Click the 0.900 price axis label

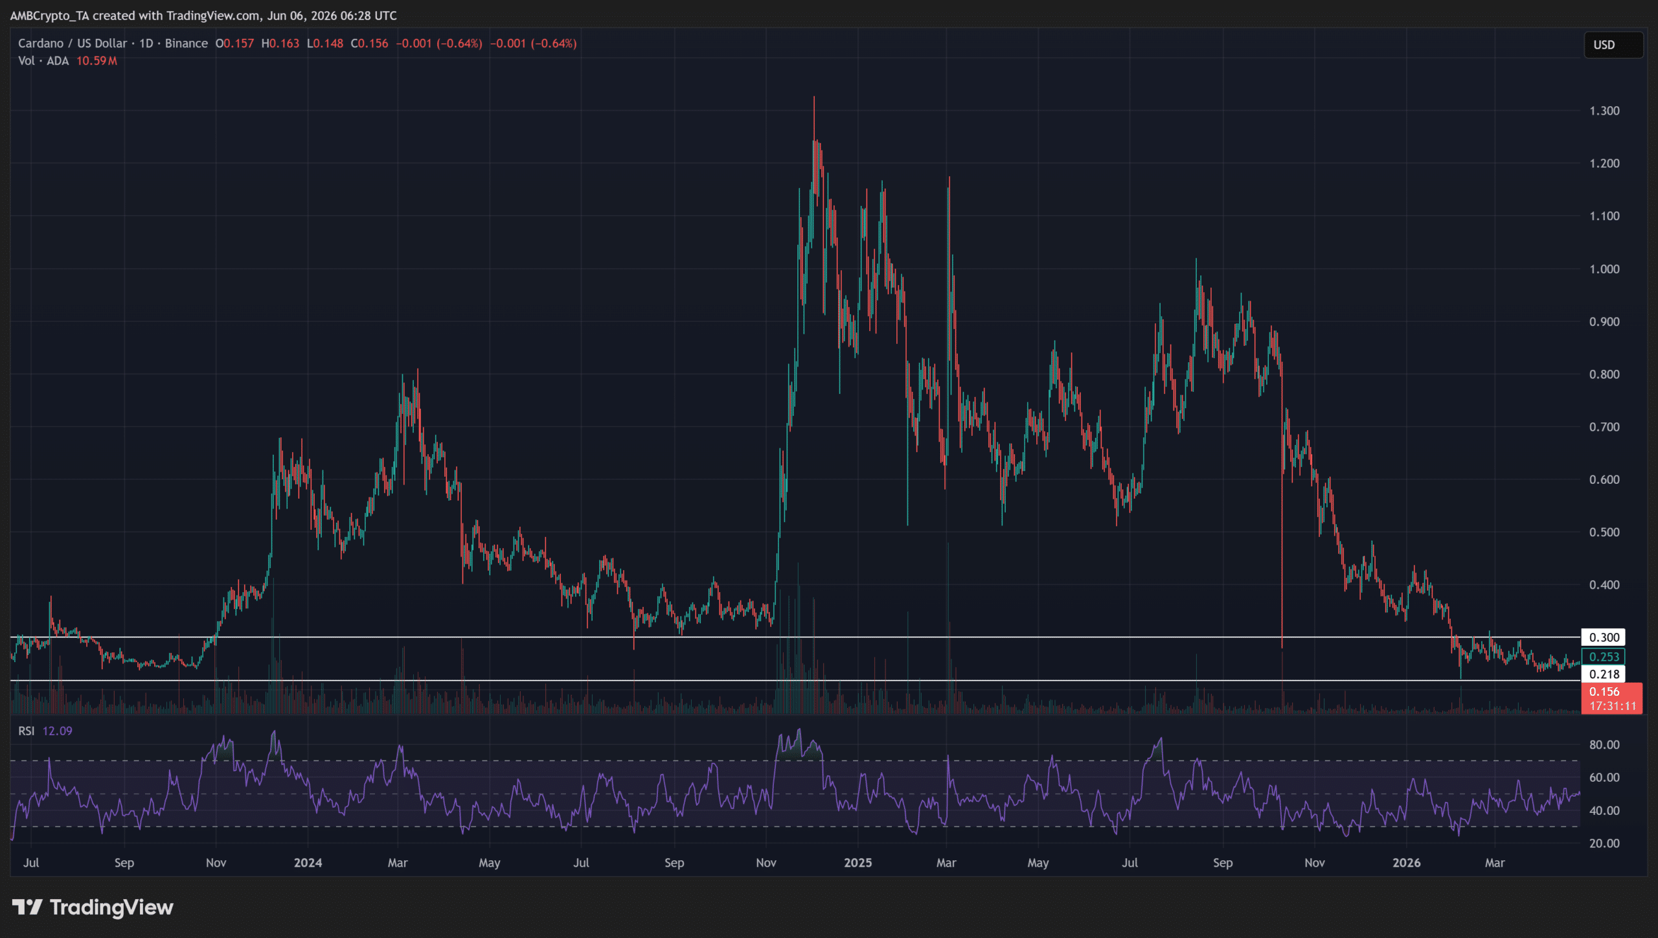coord(1604,321)
